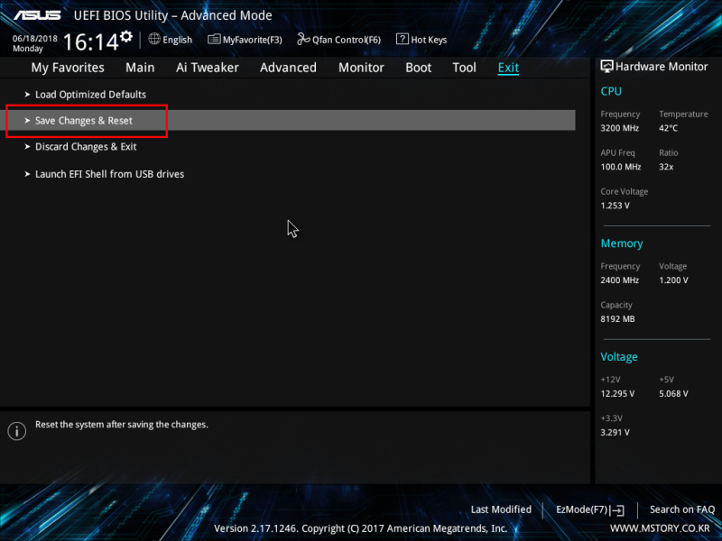
Task: Expand the Discard Changes & Exit arrow
Action: point(27,147)
